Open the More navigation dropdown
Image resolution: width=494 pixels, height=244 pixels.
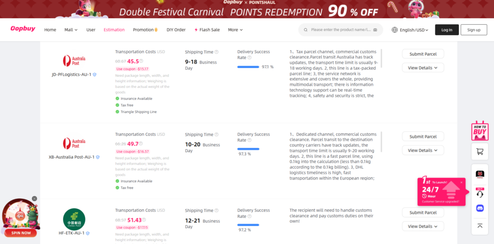(x=235, y=30)
